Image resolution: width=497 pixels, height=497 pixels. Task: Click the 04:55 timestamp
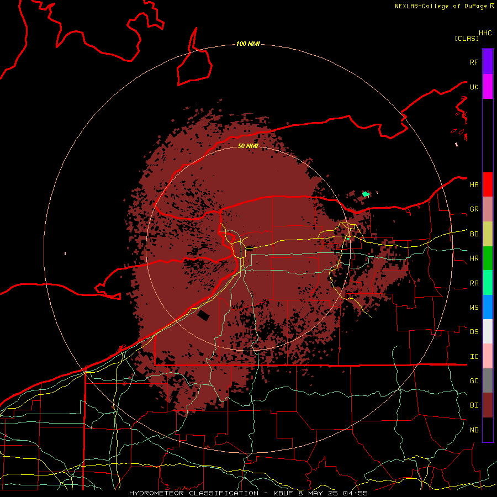coord(355,493)
